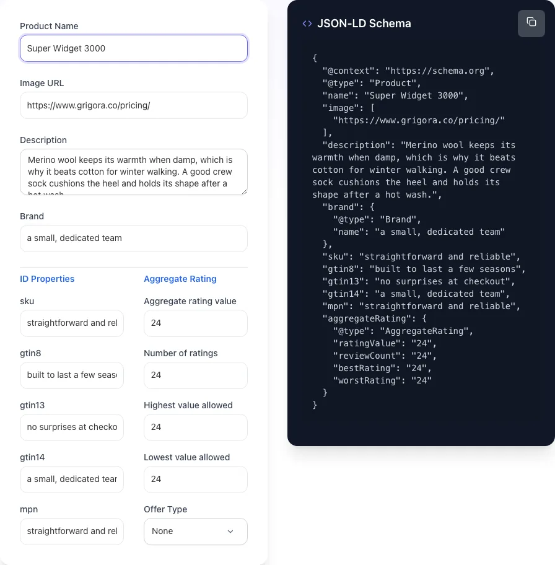
Task: Click the "gtin13" line in the schema
Action: pyautogui.click(x=419, y=281)
